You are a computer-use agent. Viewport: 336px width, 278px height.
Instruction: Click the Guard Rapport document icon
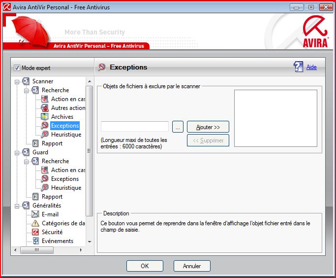(x=35, y=197)
